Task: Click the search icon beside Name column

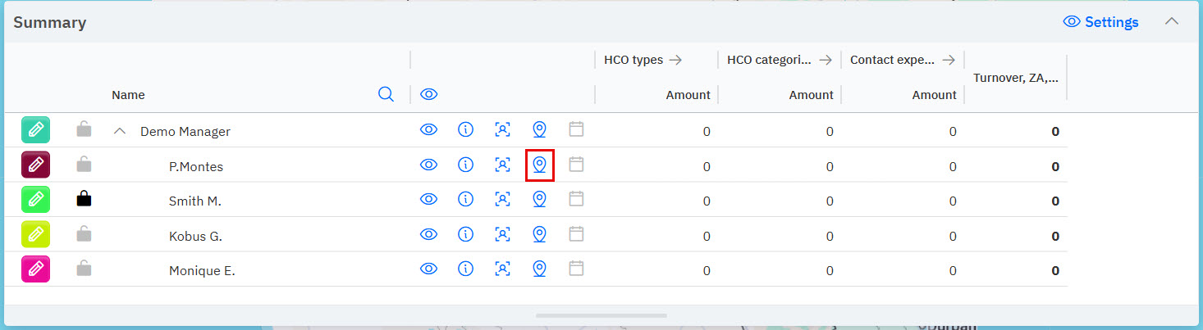Action: [x=386, y=94]
